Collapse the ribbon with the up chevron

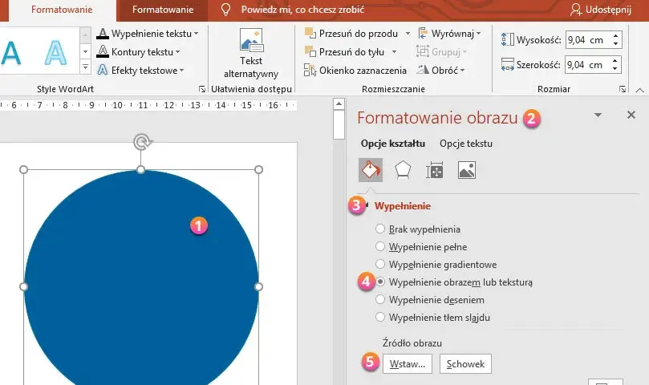tap(639, 90)
